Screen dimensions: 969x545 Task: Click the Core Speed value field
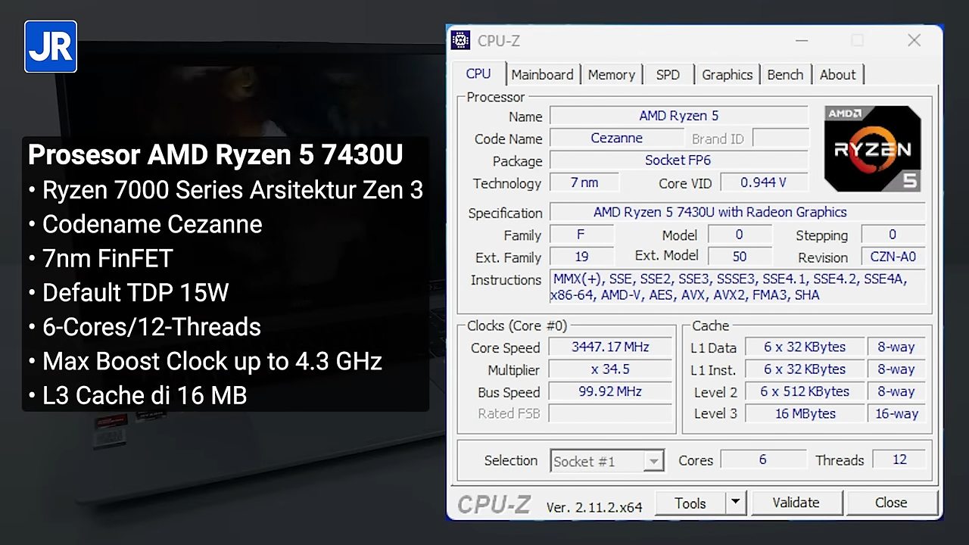pyautogui.click(x=610, y=347)
